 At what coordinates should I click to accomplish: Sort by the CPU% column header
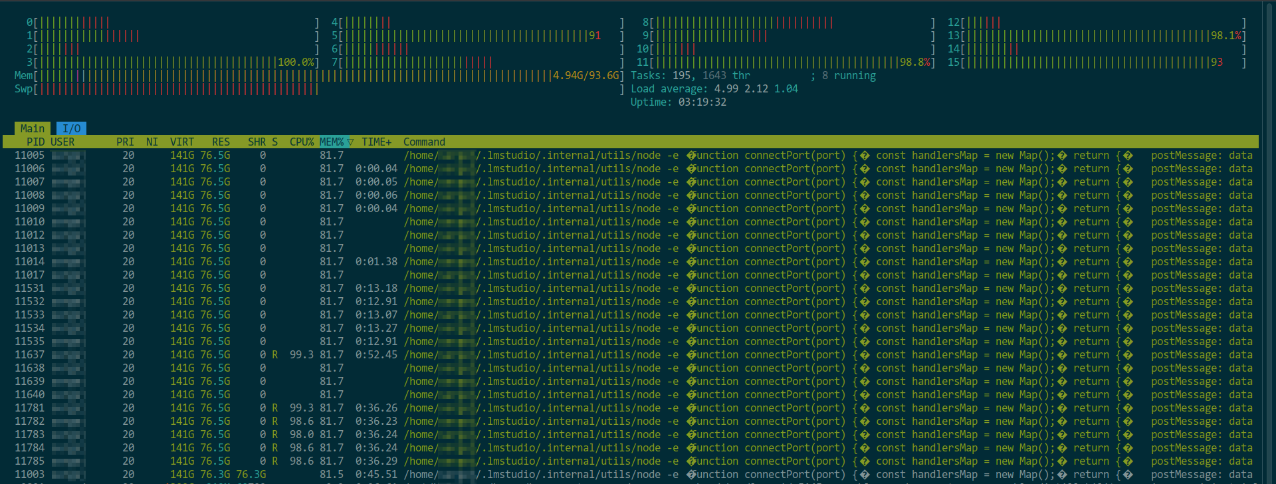[x=302, y=142]
